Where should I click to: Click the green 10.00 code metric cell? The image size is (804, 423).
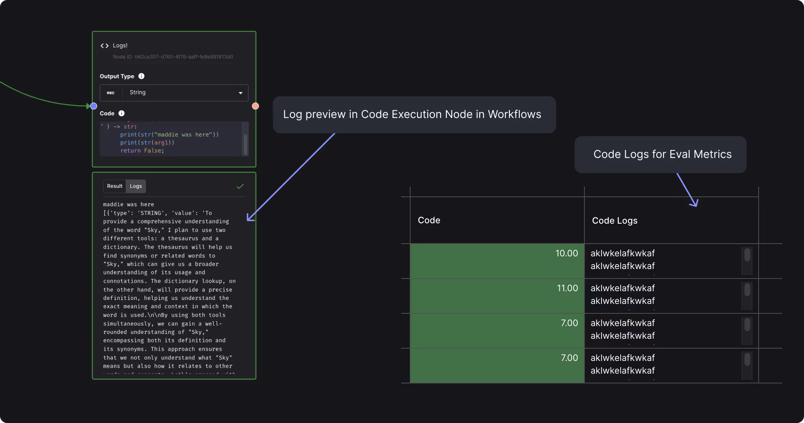coord(497,261)
